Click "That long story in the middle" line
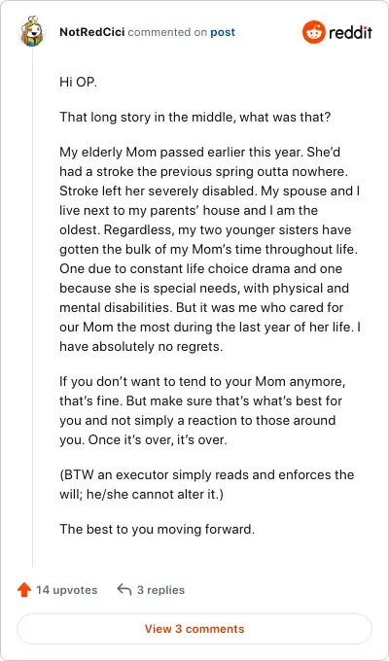The width and height of the screenshot is (389, 661). pyautogui.click(x=194, y=117)
